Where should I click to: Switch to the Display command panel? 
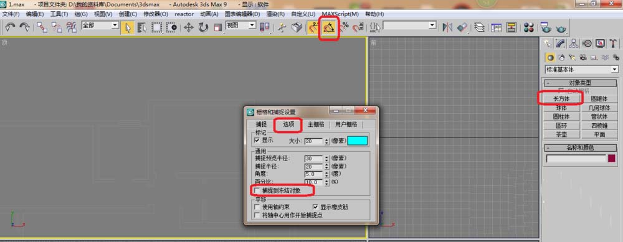pyautogui.click(x=600, y=43)
